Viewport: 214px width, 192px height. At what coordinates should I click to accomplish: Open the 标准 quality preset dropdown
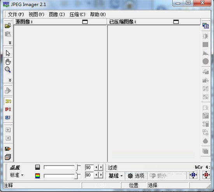coord(17,175)
